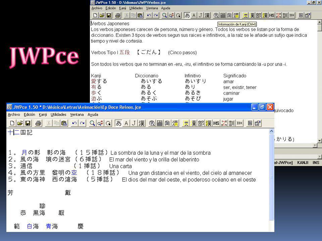Open the Ventana menu in the Verbos.jce window
The height and width of the screenshot is (241, 322).
[x=152, y=8]
